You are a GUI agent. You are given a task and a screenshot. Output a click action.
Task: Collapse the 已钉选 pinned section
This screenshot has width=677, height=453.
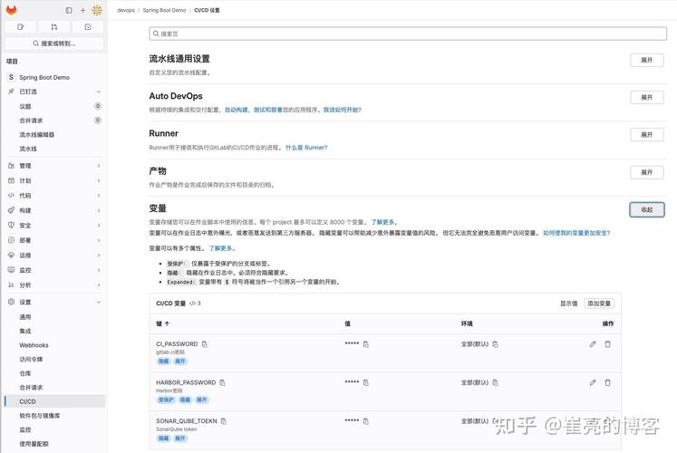[99, 92]
